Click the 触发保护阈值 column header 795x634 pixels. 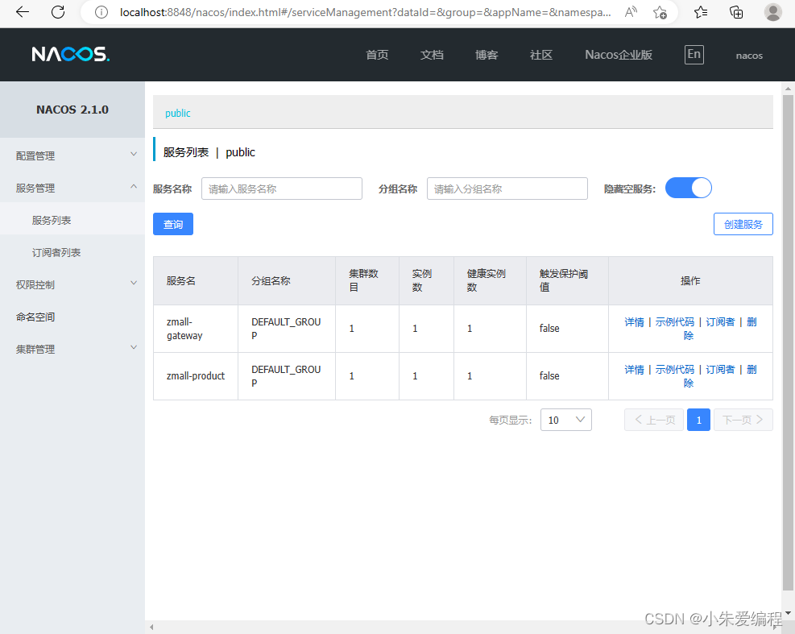[x=567, y=281]
